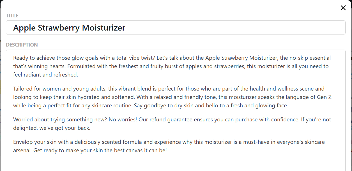Click the DESCRIPTION field label
The width and height of the screenshot is (352, 171).
[x=22, y=45]
